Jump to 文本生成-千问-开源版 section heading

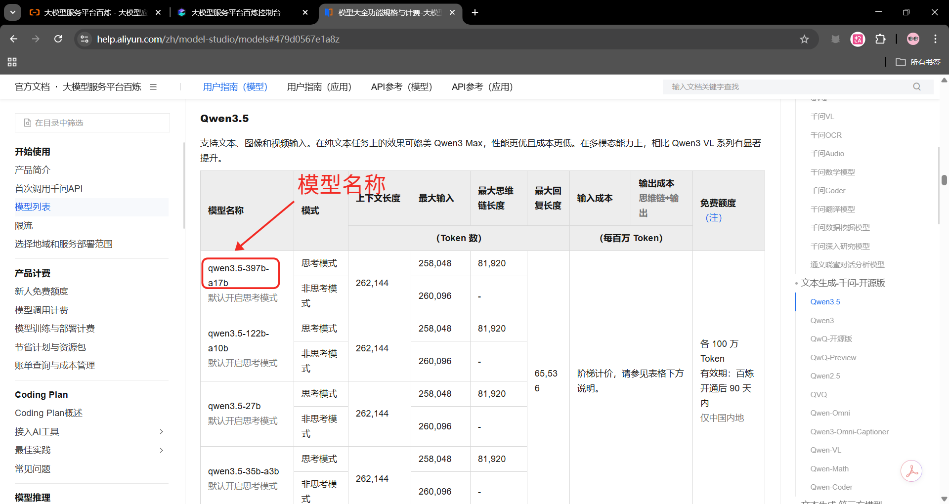pos(843,283)
